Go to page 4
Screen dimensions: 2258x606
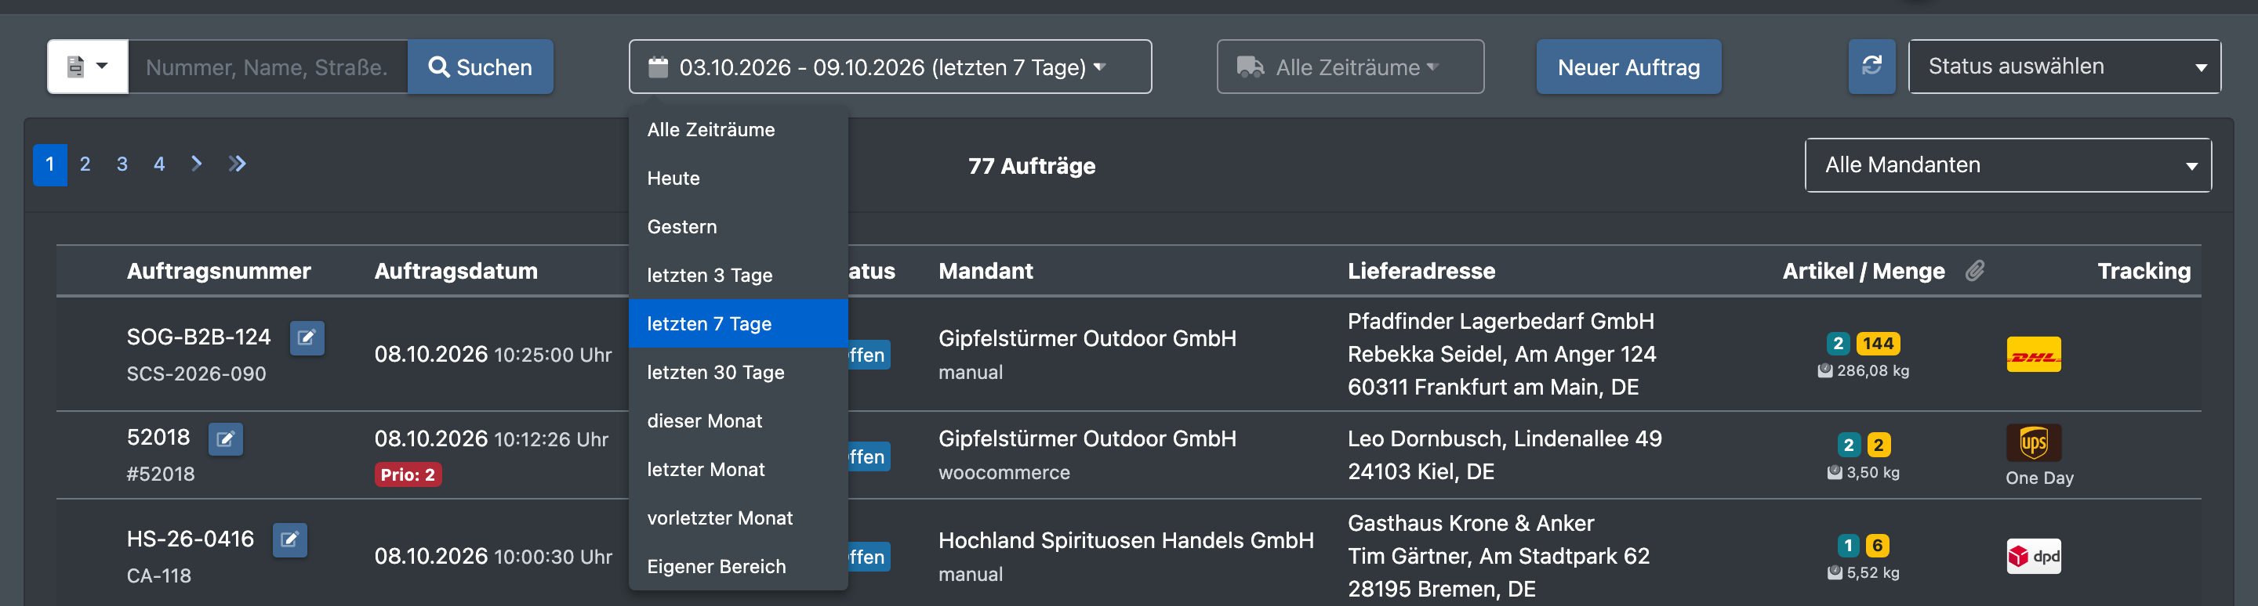[158, 164]
